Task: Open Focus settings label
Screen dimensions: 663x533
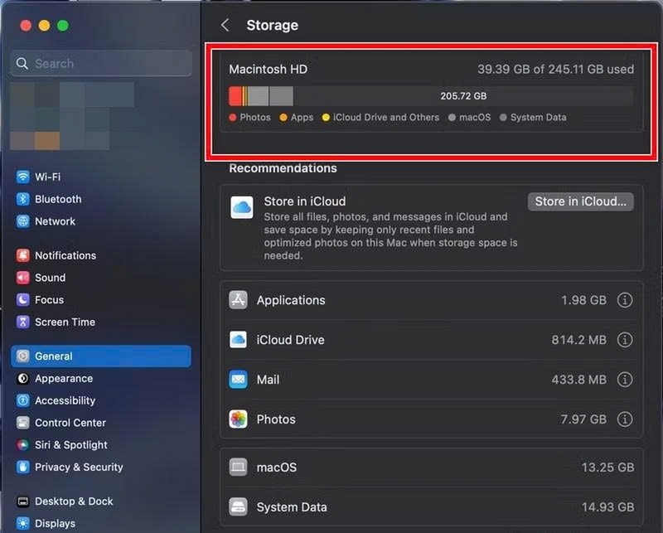Action: click(49, 300)
